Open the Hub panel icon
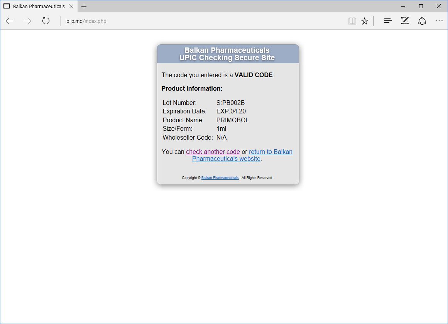The image size is (448, 324). coord(388,21)
